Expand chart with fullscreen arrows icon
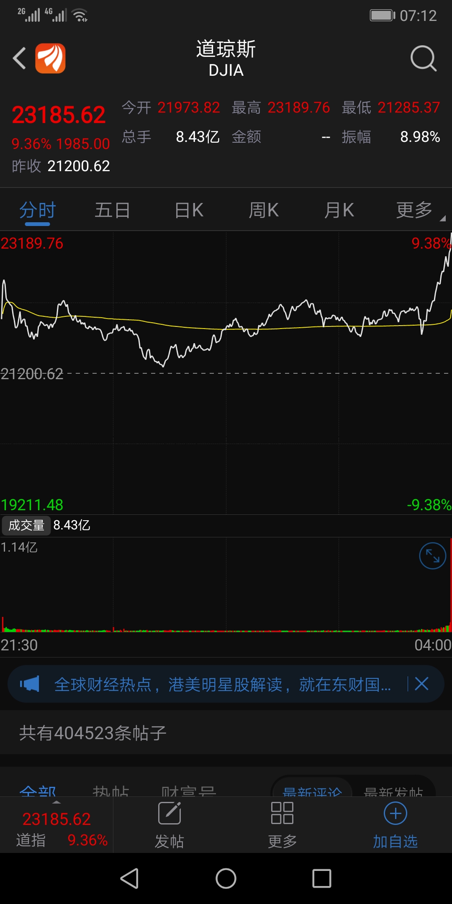This screenshot has height=904, width=452. tap(432, 556)
